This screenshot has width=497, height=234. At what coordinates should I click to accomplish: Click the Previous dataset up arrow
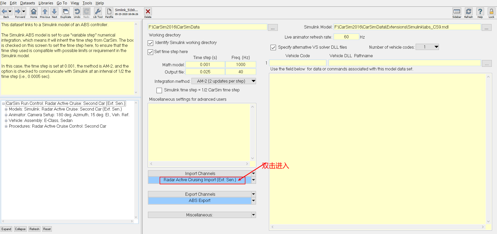[45, 11]
